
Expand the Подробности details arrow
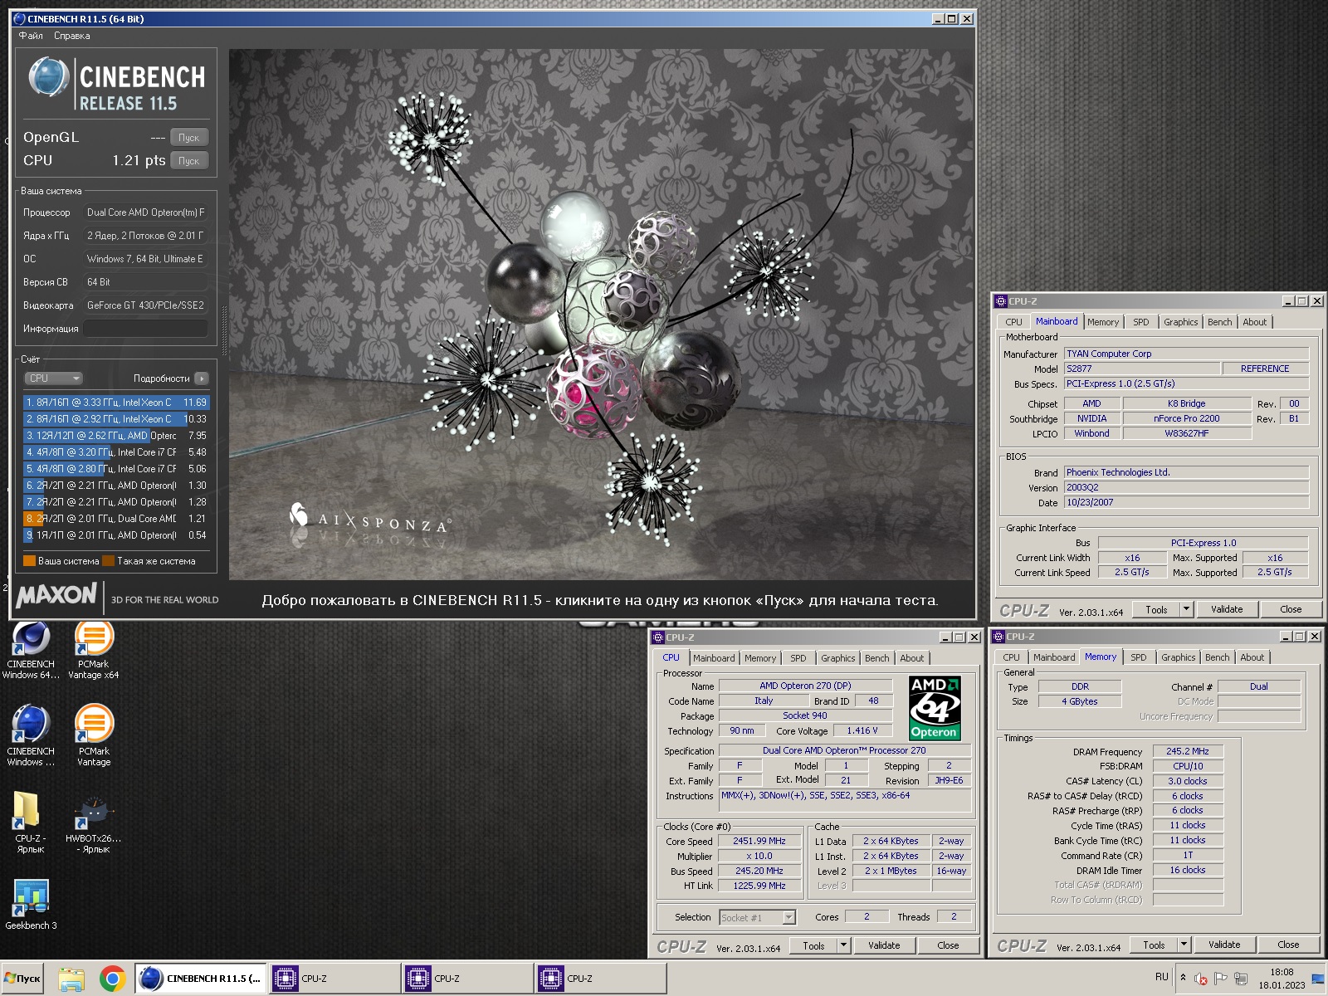pos(202,378)
